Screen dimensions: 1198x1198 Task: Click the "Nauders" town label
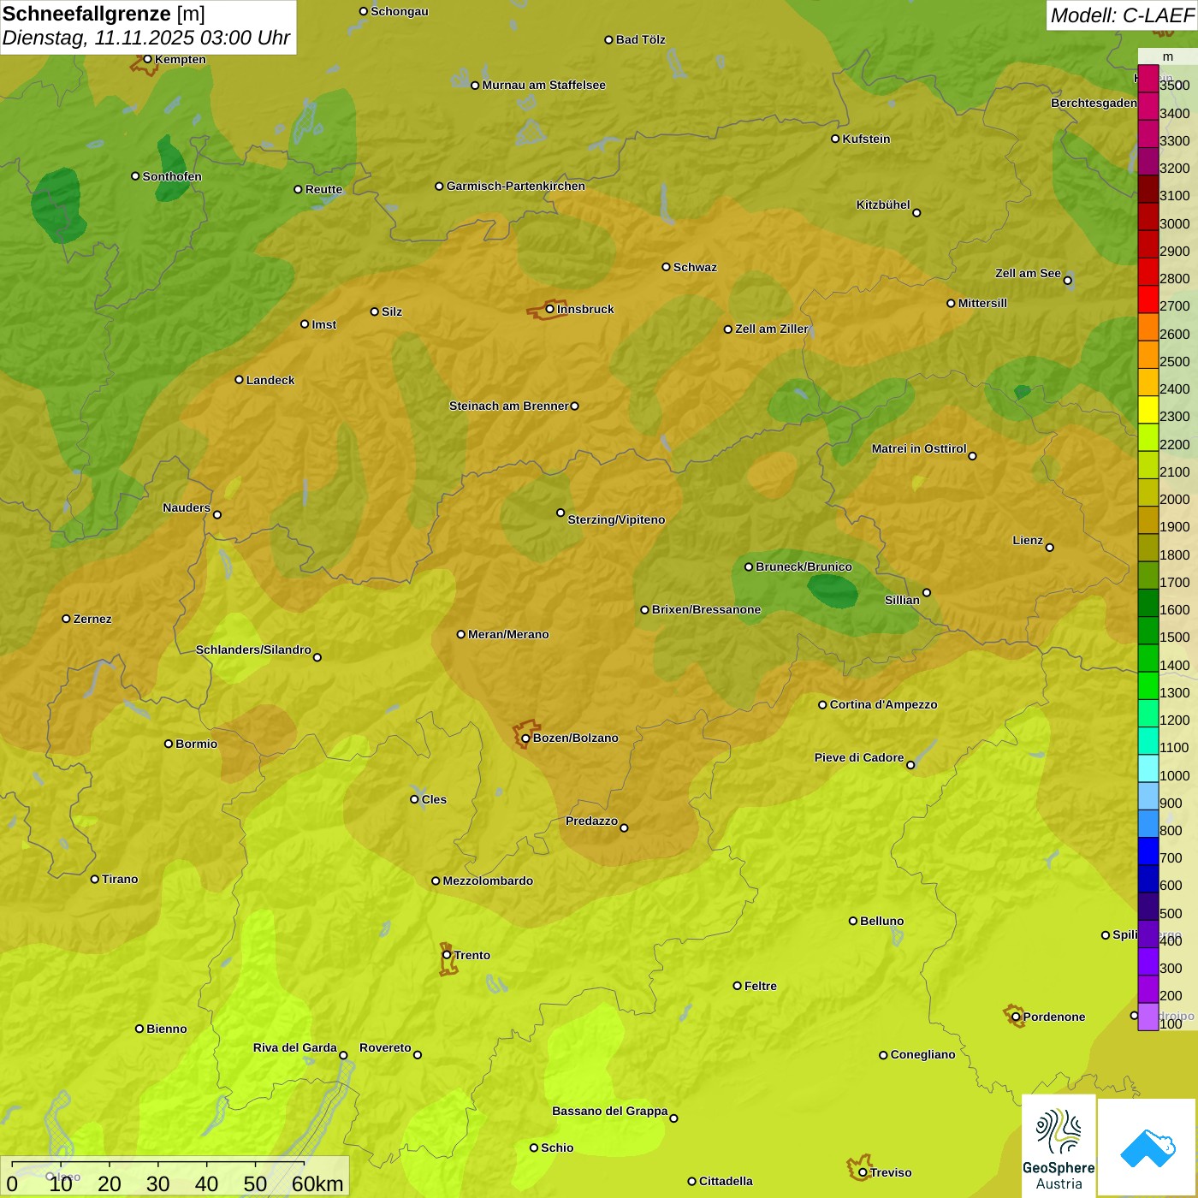(x=187, y=507)
